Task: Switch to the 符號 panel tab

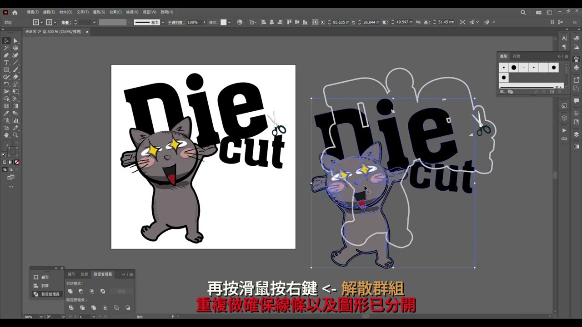Action: click(x=517, y=56)
